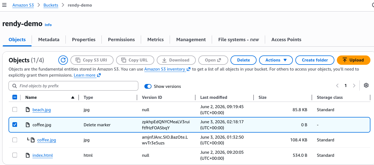This screenshot has height=165, width=374.
Task: Open beach.jpg object link
Action: coord(42,110)
